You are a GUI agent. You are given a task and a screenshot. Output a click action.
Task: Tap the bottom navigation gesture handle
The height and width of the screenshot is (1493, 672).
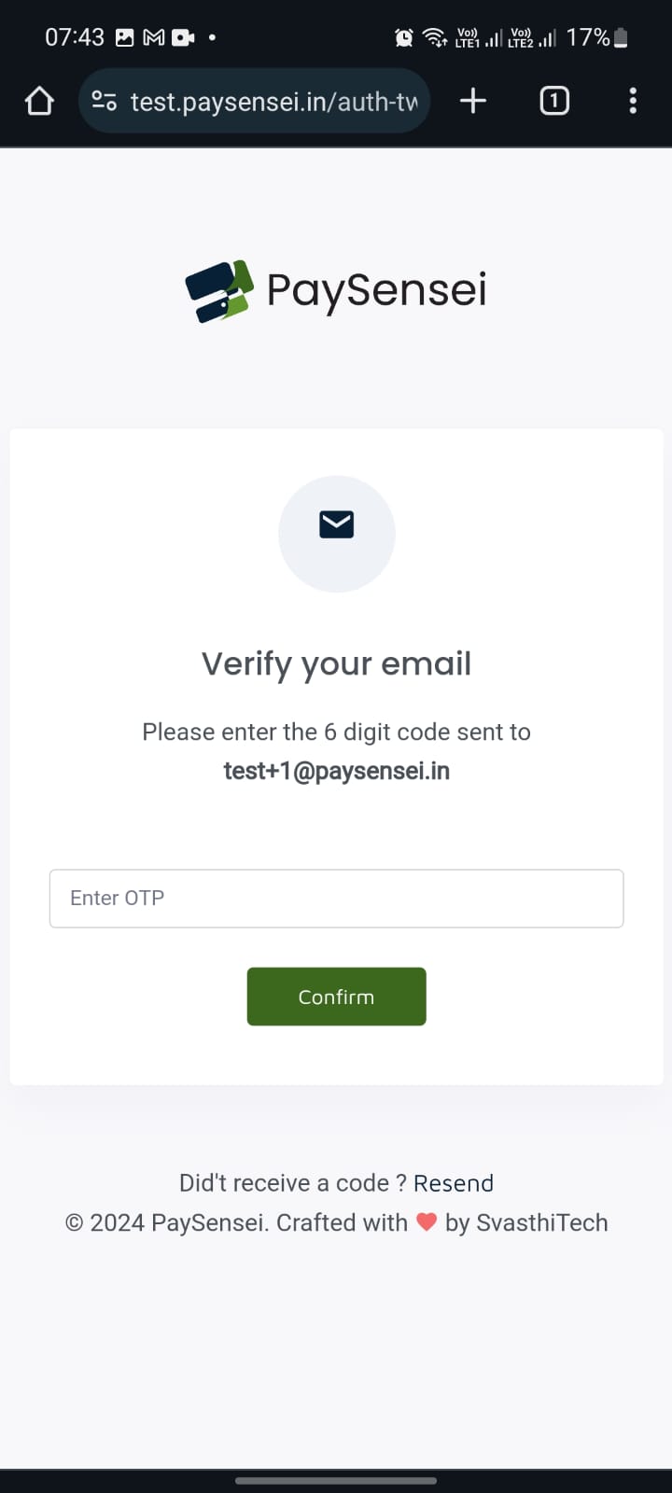[x=336, y=1480]
